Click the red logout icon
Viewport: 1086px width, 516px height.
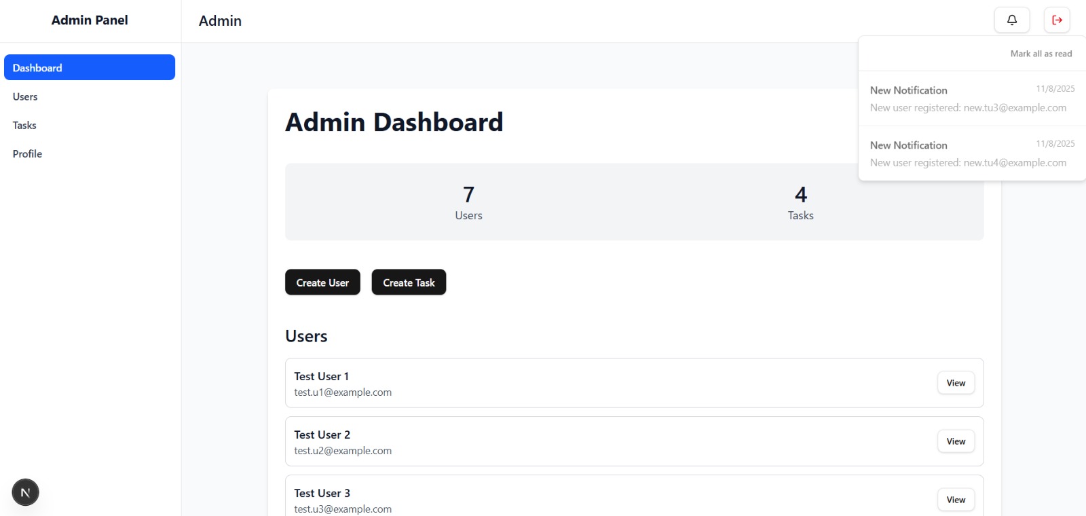(1057, 20)
